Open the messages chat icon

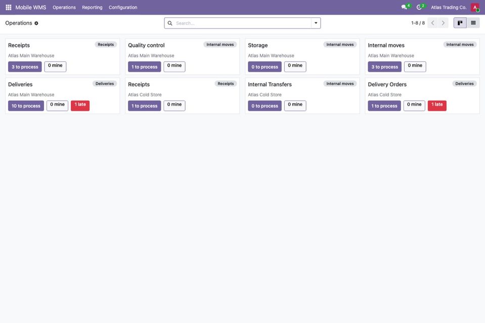point(404,7)
